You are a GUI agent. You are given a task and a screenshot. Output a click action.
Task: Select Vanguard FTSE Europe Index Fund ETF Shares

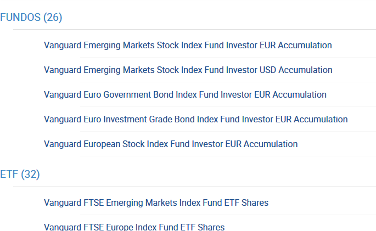click(134, 227)
